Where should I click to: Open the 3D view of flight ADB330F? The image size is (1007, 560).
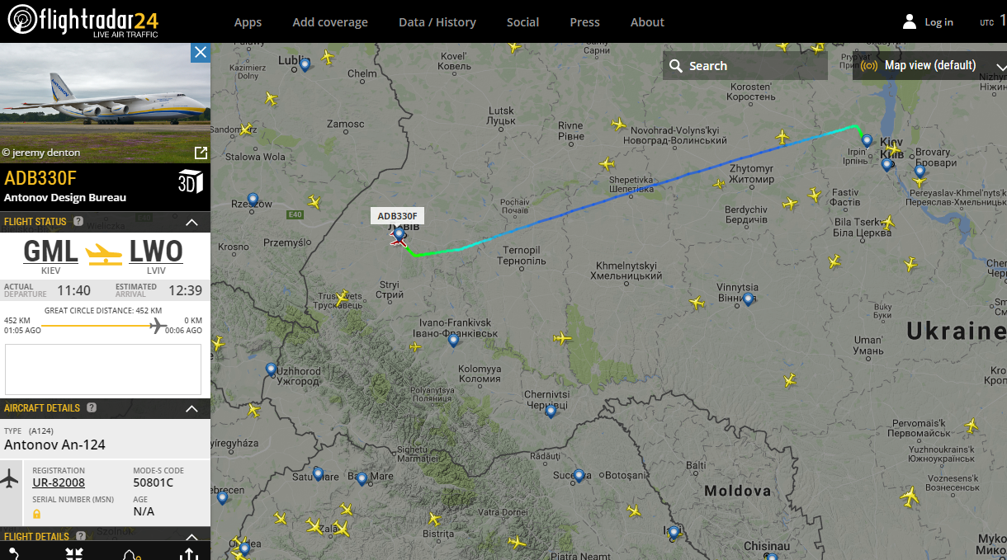(x=190, y=182)
